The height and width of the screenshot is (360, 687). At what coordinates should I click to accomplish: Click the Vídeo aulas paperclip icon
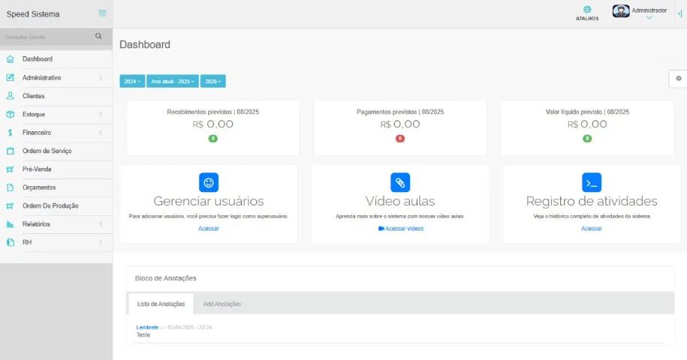[400, 182]
